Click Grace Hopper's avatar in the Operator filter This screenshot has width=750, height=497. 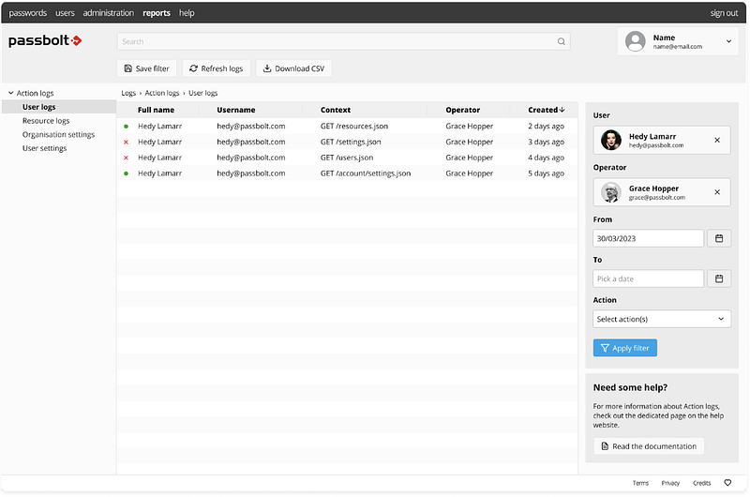(x=611, y=192)
